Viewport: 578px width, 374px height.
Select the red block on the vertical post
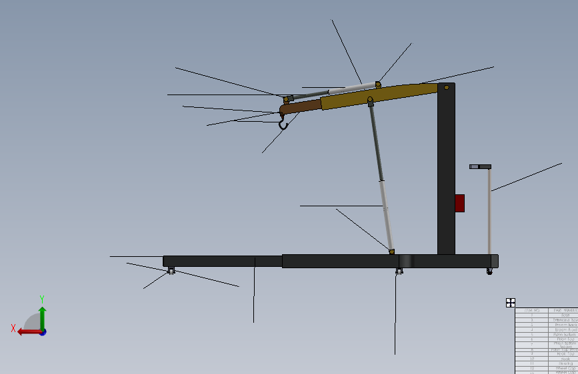tap(460, 203)
